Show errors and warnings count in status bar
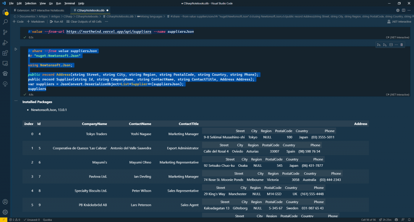Viewport: 414px width, 222px height. [15, 220]
